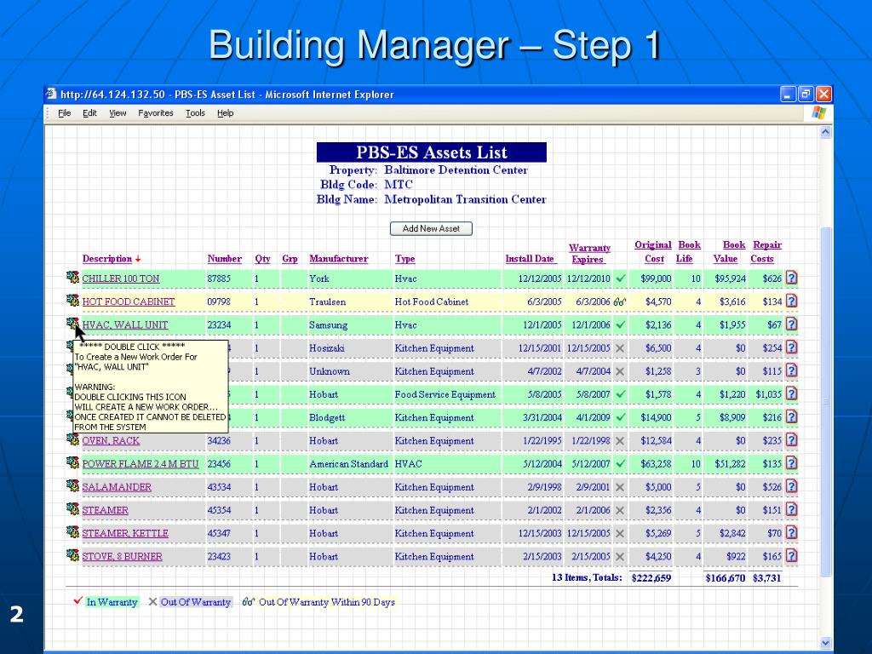Click the work order icon beside HOT FOOD CABINET
This screenshot has height=654, width=872.
coord(72,301)
